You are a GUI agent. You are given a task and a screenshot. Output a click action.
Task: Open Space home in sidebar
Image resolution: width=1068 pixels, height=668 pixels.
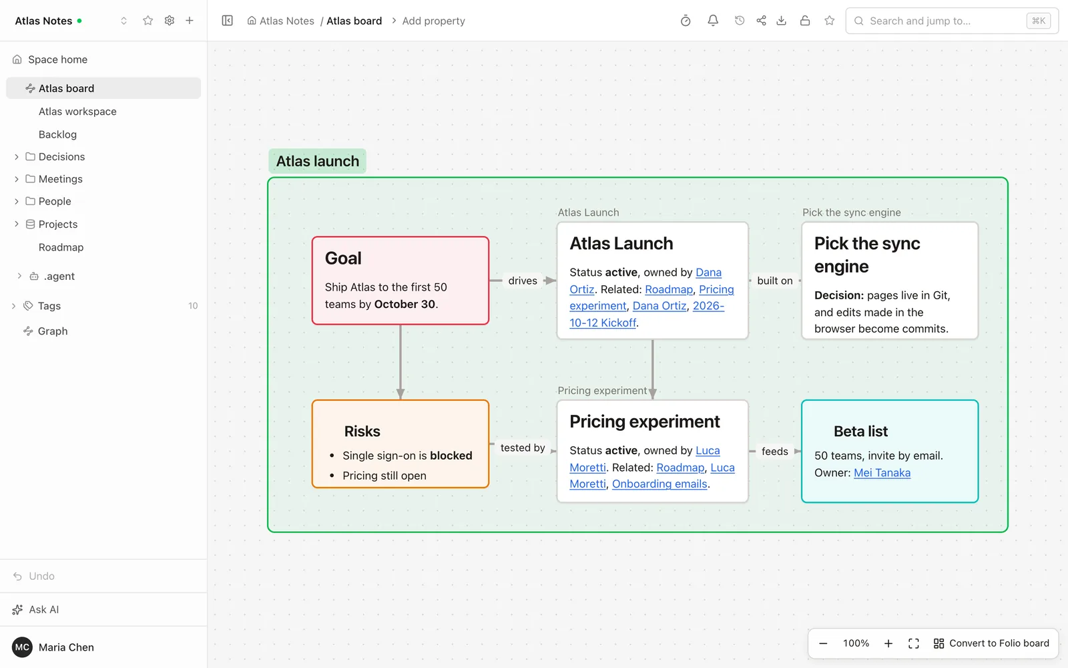tap(103, 59)
